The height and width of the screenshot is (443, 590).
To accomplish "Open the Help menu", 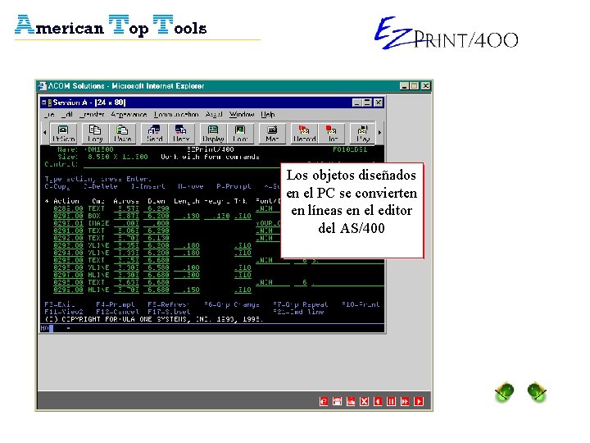I will (267, 114).
